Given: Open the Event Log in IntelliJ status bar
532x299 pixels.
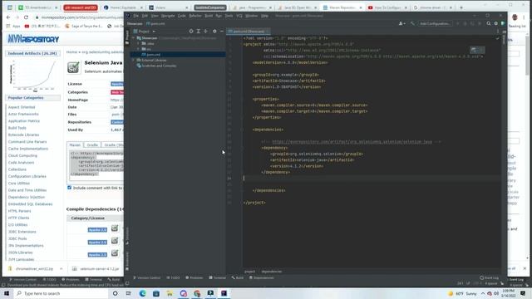Looking at the screenshot, I should 489,277.
